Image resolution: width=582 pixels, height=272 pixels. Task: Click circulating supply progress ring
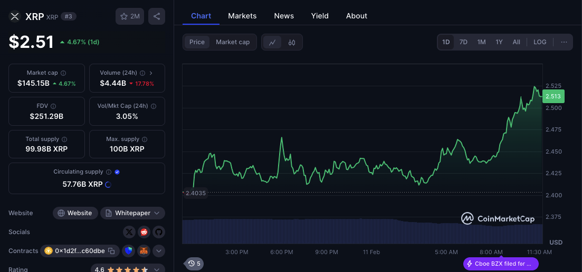tap(108, 184)
